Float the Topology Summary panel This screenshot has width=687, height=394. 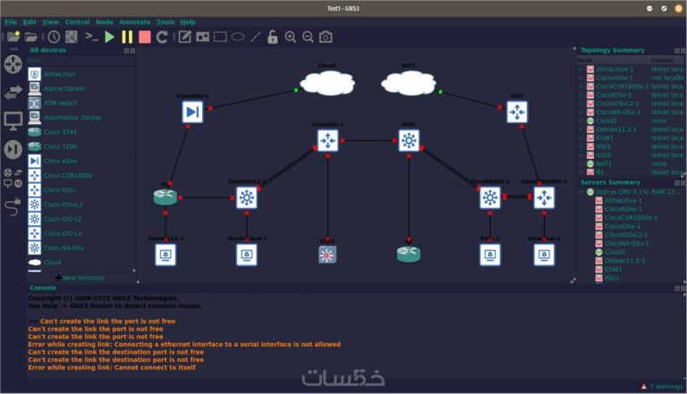point(677,51)
